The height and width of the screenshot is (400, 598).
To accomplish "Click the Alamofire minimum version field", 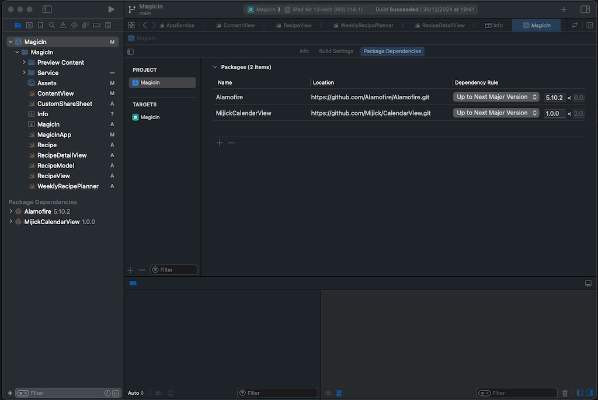I will pos(554,98).
